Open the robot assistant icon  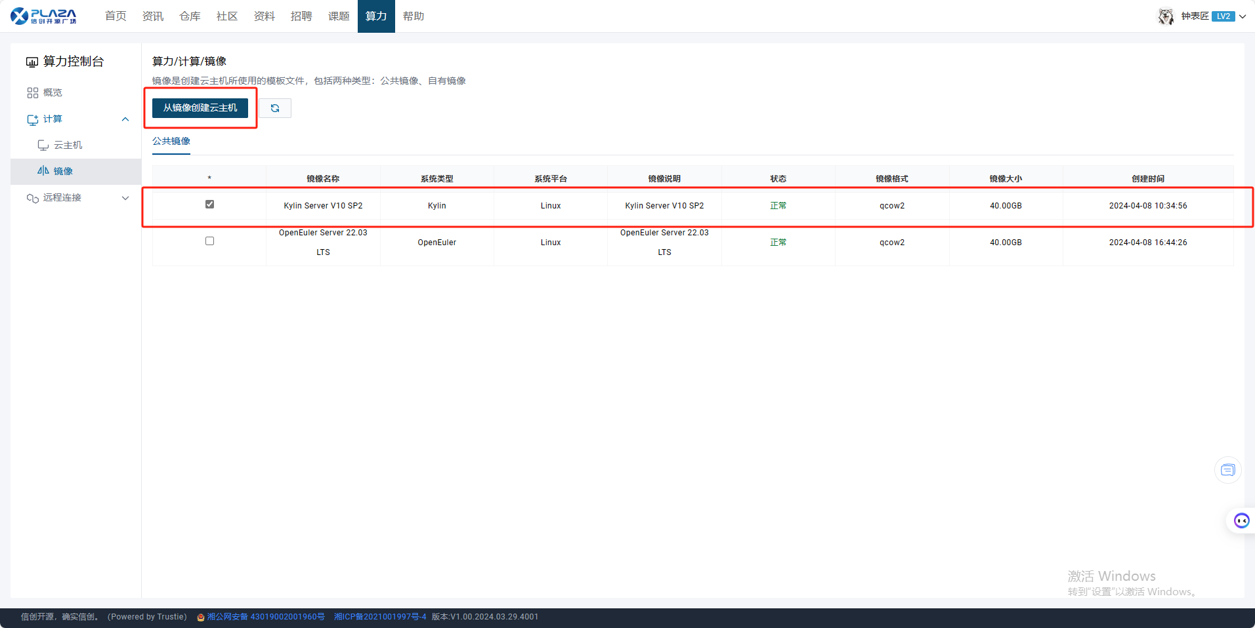[x=1241, y=520]
